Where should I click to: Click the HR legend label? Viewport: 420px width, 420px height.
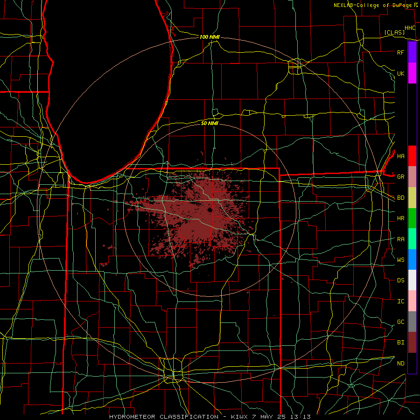[400, 218]
